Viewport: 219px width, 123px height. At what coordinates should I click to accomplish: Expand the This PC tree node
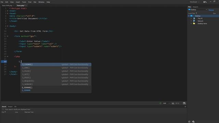click(191, 18)
